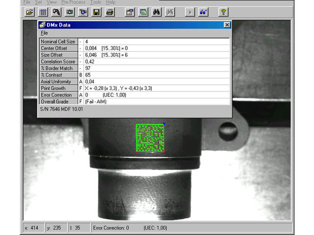Click the properties icon left of the binoculars
This screenshot has width=314, height=235.
(x=143, y=12)
